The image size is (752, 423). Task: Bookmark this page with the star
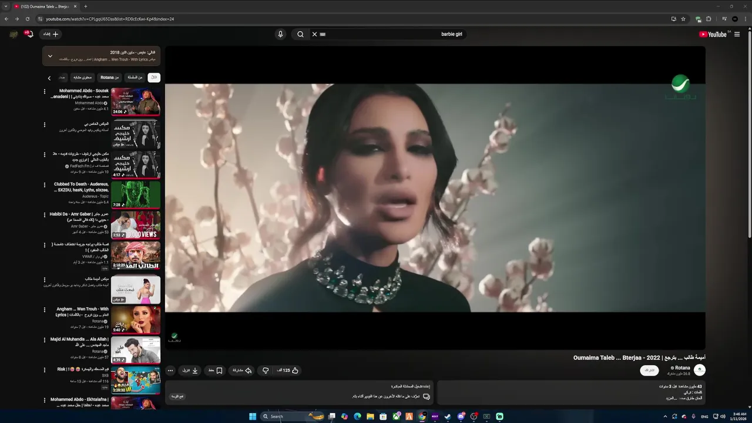coord(683,19)
